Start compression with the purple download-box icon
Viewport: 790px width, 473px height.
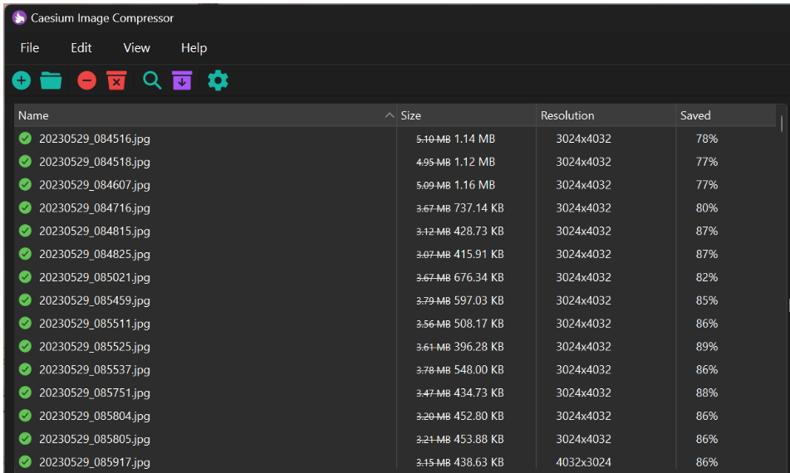(182, 80)
